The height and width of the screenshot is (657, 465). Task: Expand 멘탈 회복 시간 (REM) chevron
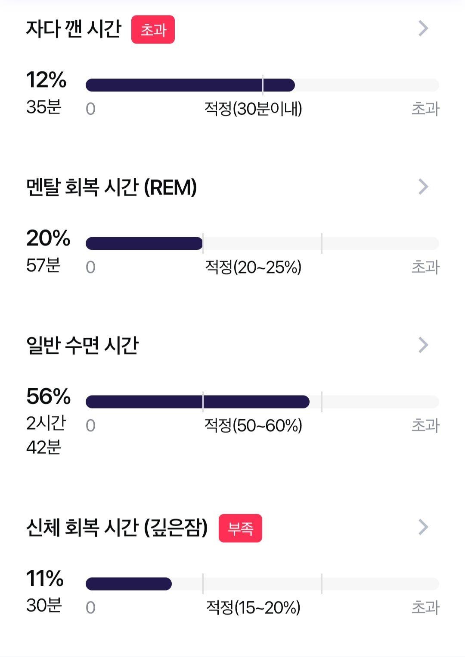tap(423, 187)
